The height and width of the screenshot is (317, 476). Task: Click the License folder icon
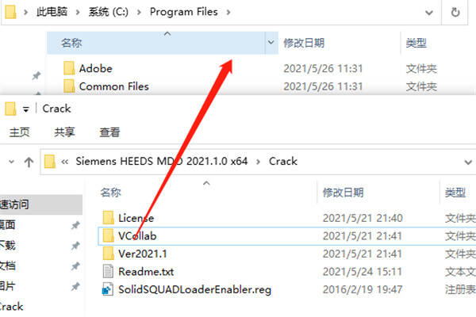tap(108, 217)
